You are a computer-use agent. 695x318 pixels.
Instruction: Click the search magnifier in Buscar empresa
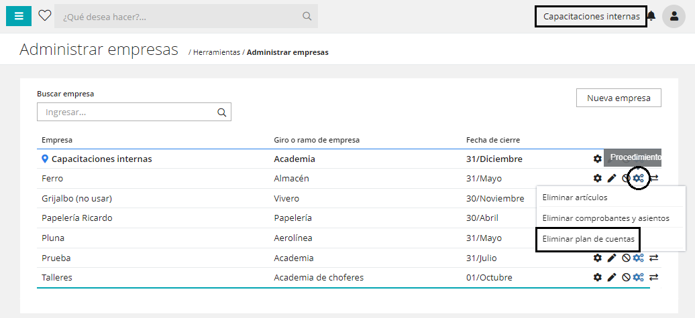pyautogui.click(x=222, y=112)
